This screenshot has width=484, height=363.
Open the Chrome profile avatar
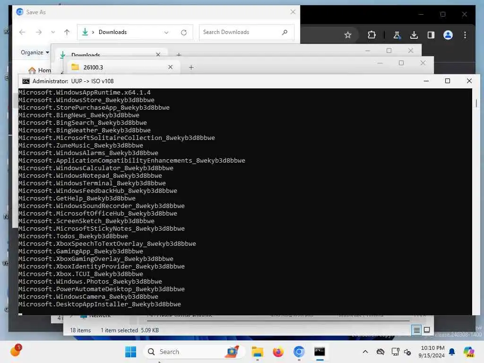click(x=448, y=35)
